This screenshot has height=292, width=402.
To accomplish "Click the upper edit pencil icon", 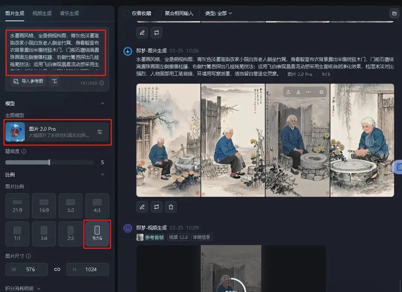I will pyautogui.click(x=142, y=32).
